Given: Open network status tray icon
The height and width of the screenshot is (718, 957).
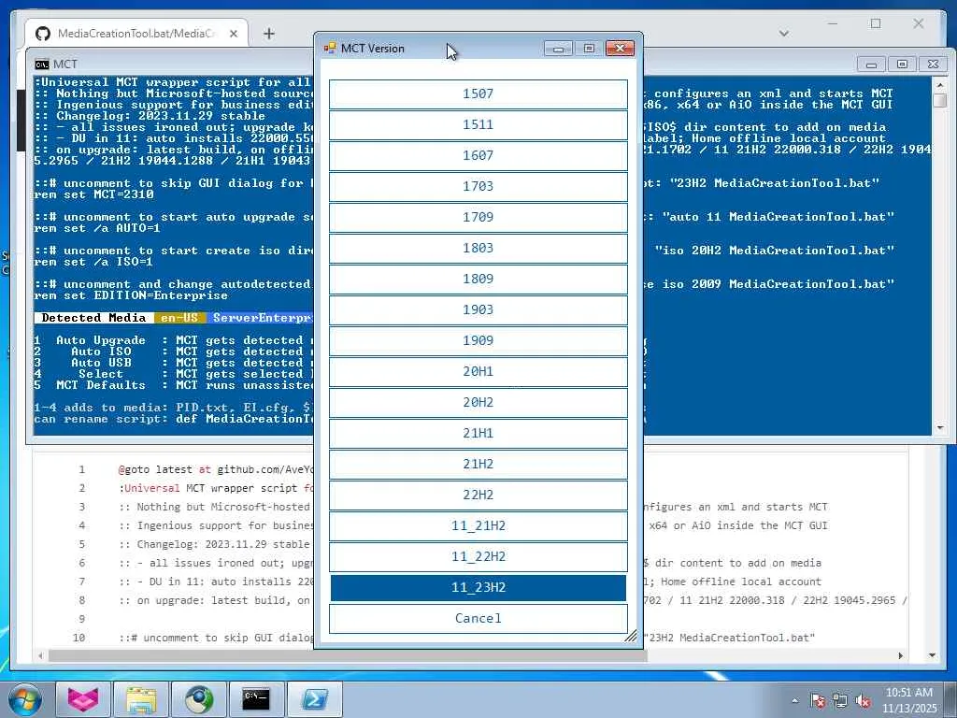Looking at the screenshot, I should point(840,701).
